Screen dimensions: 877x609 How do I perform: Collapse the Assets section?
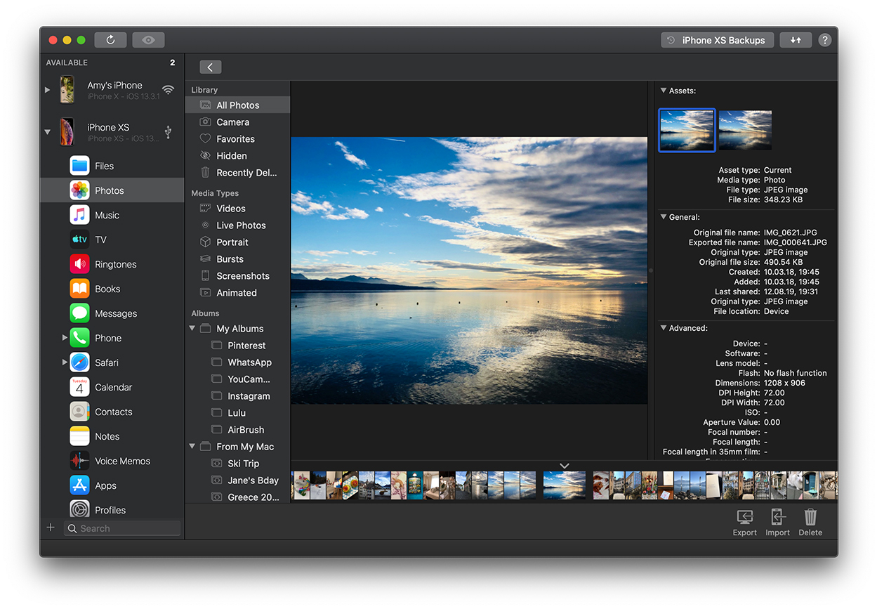pyautogui.click(x=663, y=91)
